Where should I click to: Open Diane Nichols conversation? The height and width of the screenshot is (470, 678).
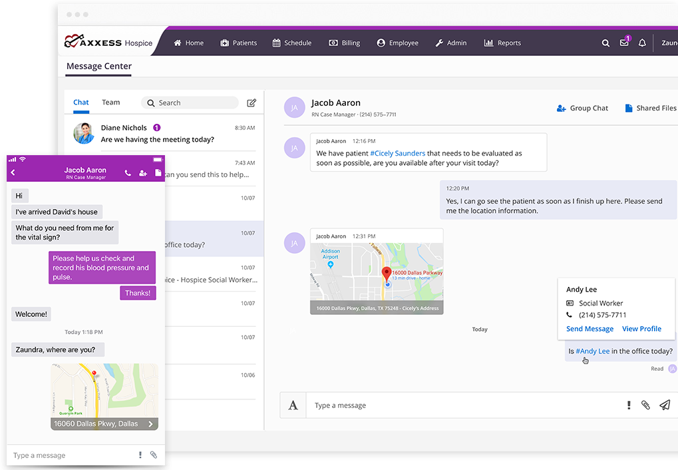164,133
